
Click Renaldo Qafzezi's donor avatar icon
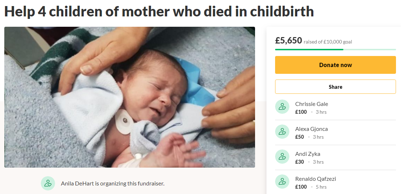click(x=282, y=182)
